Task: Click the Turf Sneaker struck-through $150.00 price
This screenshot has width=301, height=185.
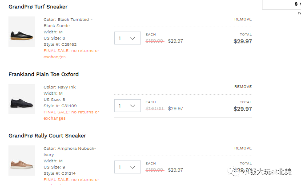Action: (x=155, y=41)
